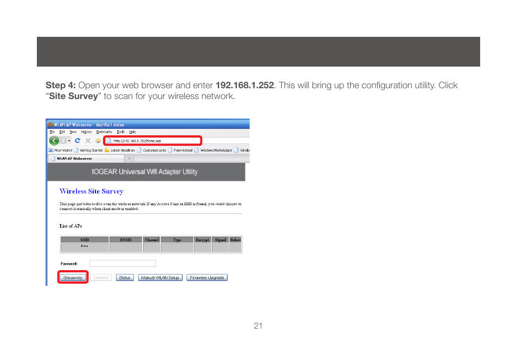This screenshot has width=517, height=360.
Task: Open the Windows Marketplace bookmark
Action: click(x=214, y=150)
